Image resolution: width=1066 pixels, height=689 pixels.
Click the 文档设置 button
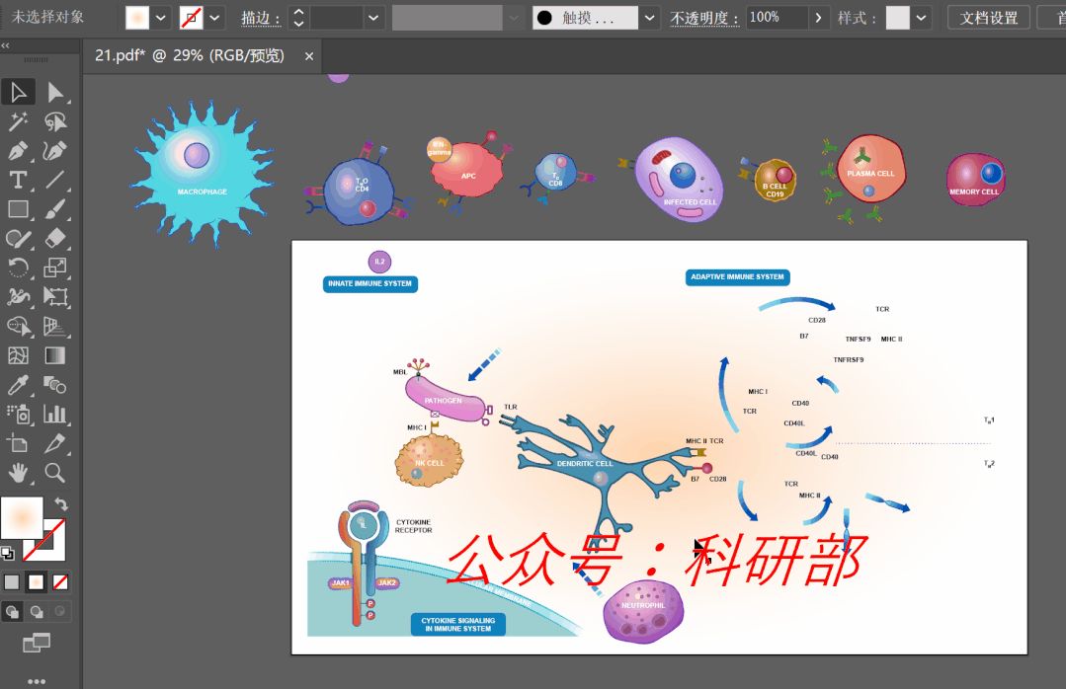(989, 18)
